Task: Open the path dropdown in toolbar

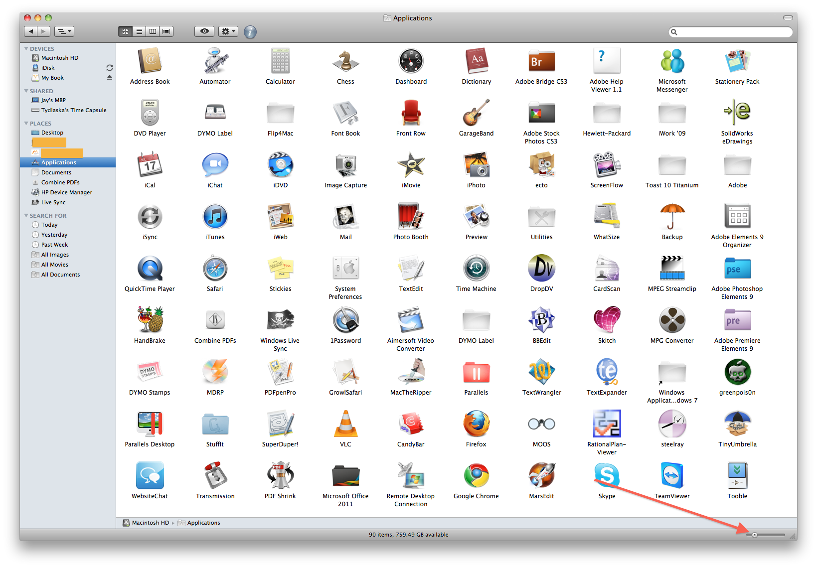Action: [64, 31]
